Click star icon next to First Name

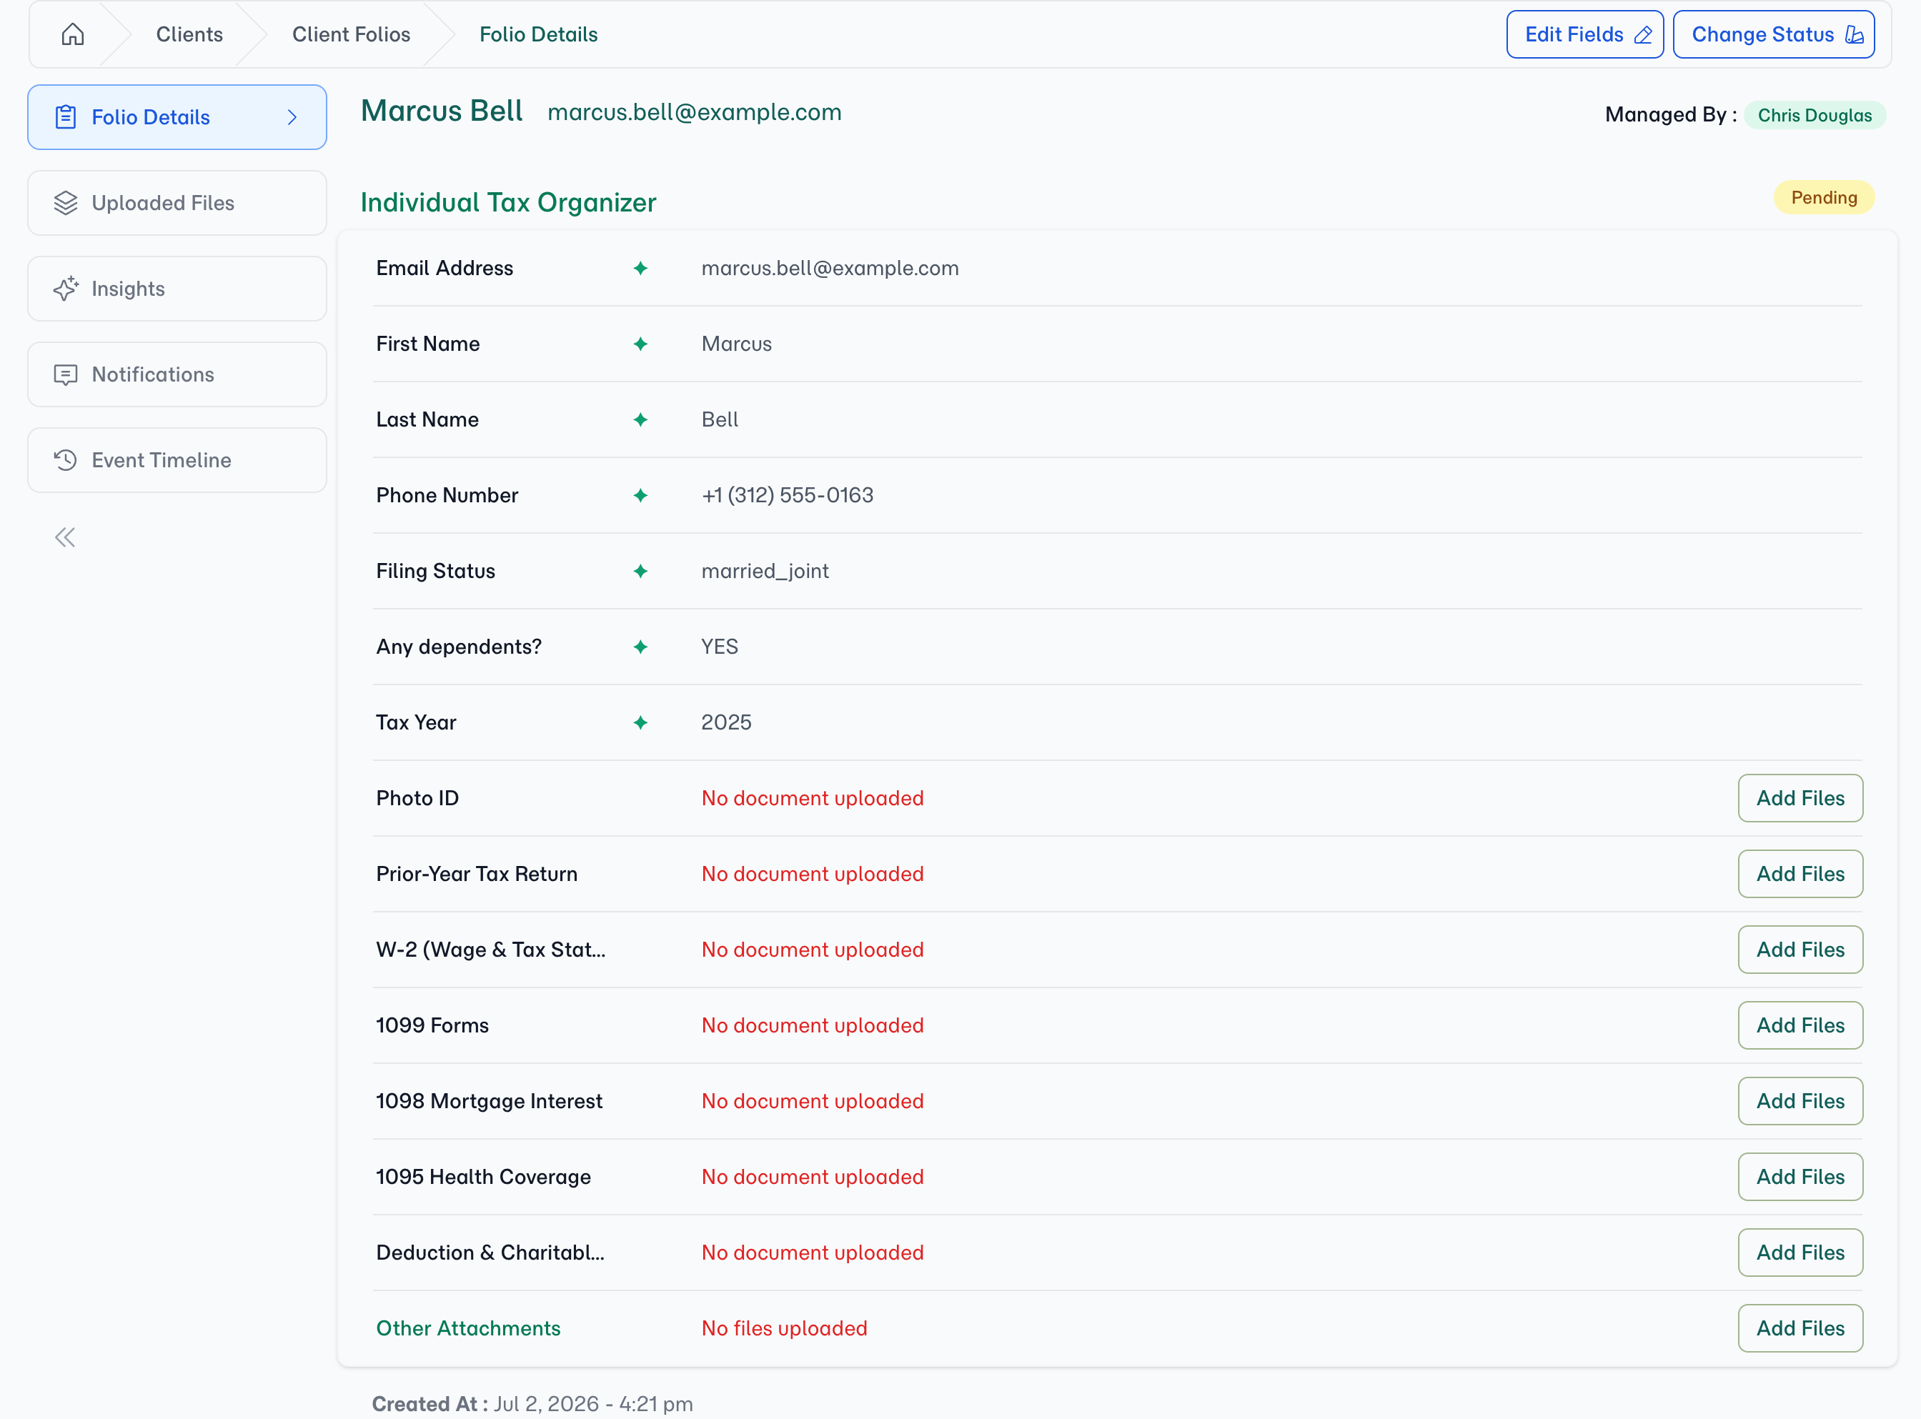(640, 344)
